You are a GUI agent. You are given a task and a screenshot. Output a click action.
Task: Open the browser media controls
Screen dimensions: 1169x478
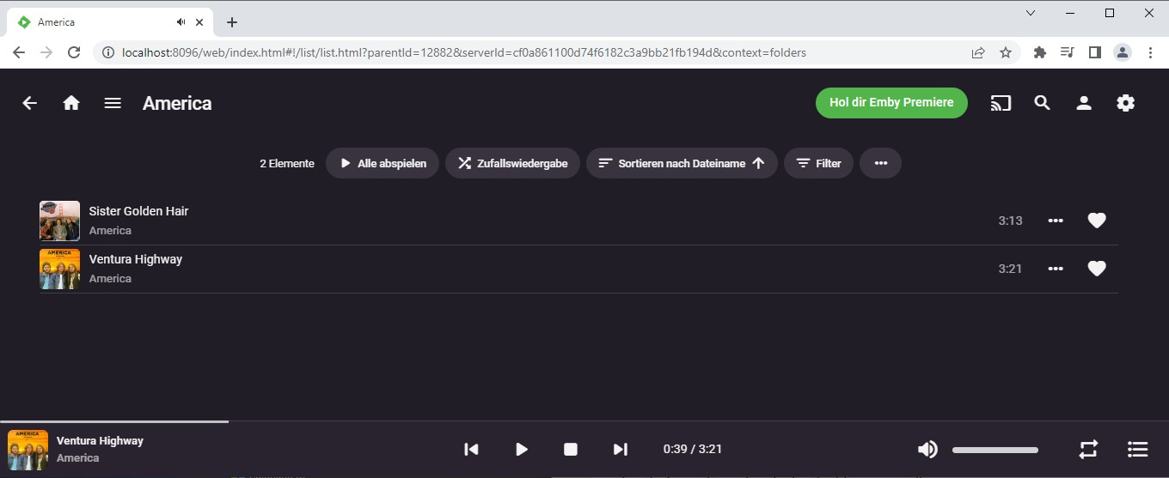(x=1068, y=52)
